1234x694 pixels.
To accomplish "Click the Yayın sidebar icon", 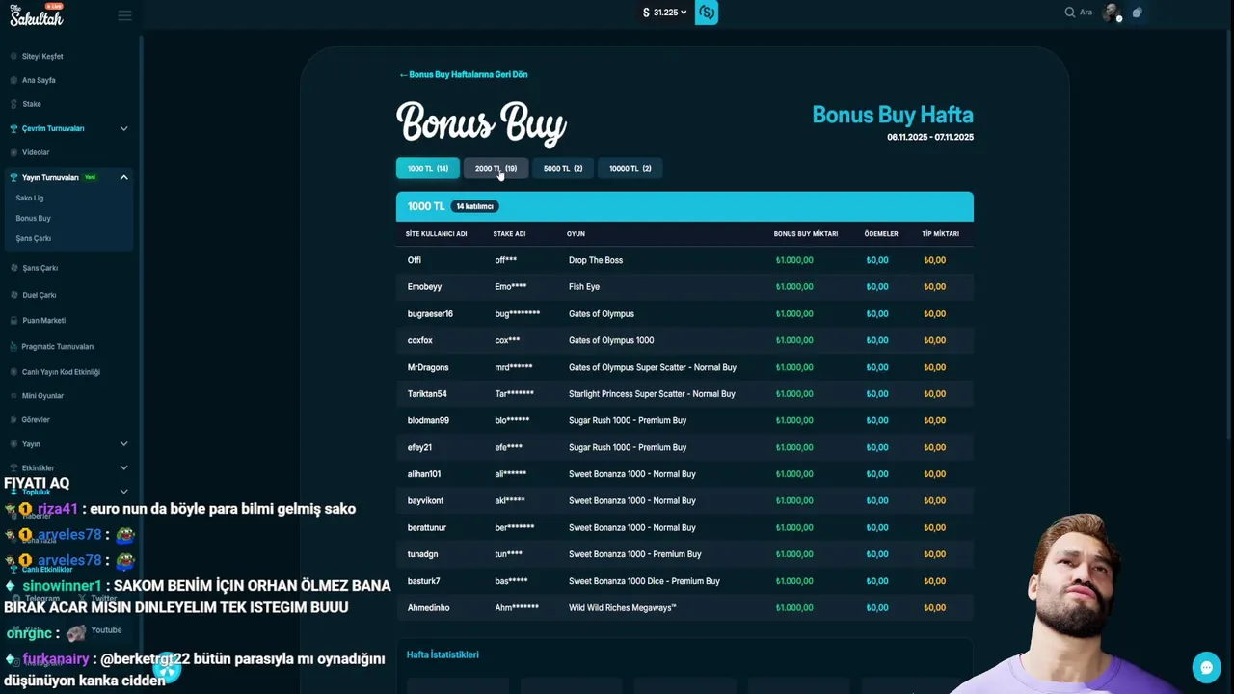I will click(13, 444).
